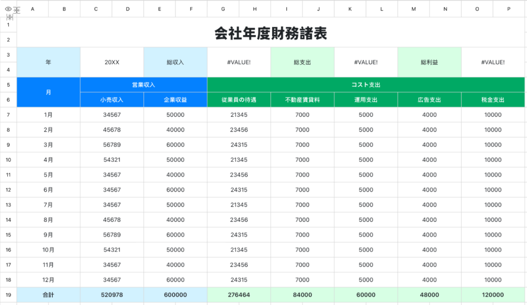Select row 12 header
Image resolution: width=527 pixels, height=305 pixels.
8,190
